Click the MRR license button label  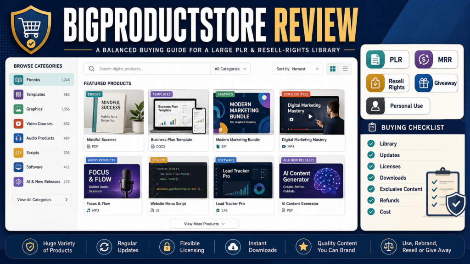(445, 60)
